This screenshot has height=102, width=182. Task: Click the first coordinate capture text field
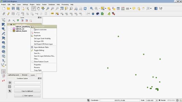[27, 82]
